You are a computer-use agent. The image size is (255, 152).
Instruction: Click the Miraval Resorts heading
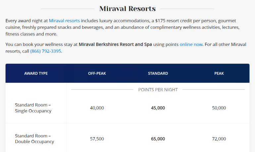(127, 9)
